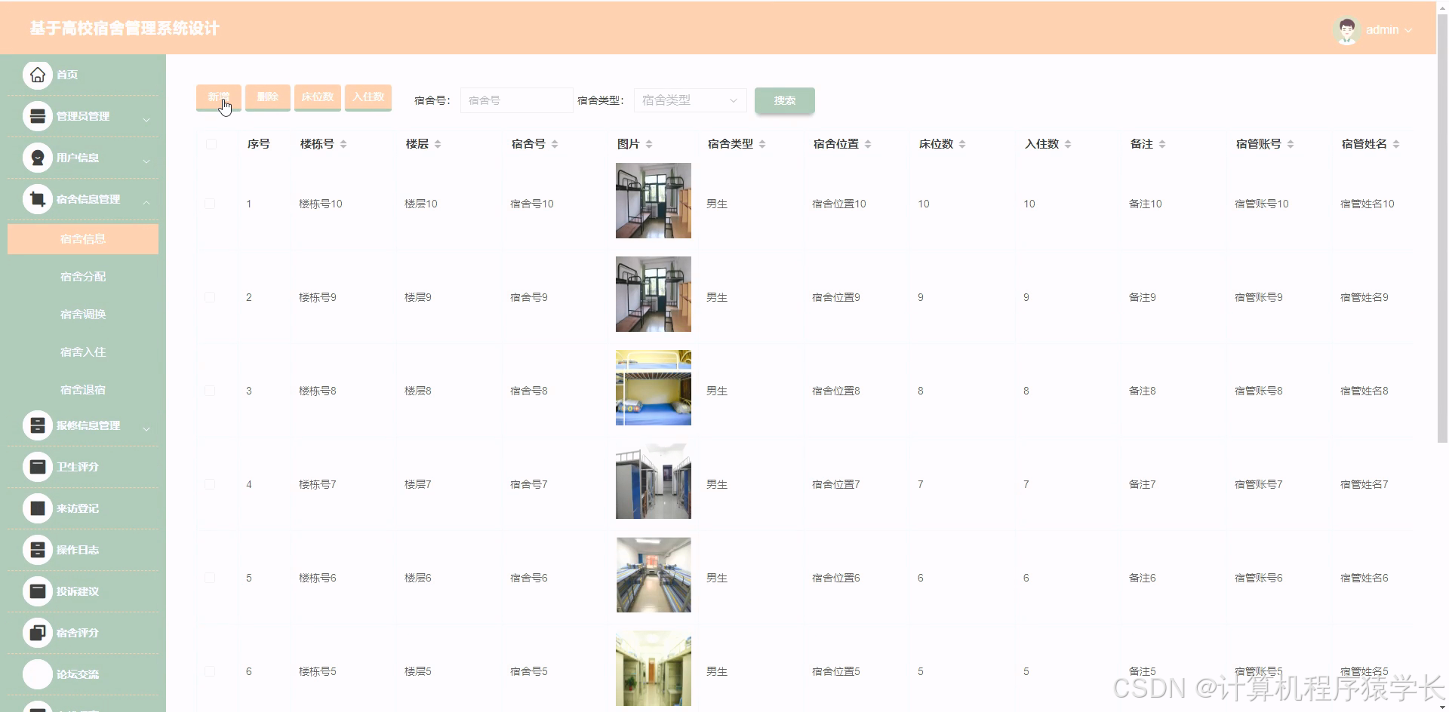
Task: Check the checkbox for row 1 楼栋号10
Action: pos(211,203)
